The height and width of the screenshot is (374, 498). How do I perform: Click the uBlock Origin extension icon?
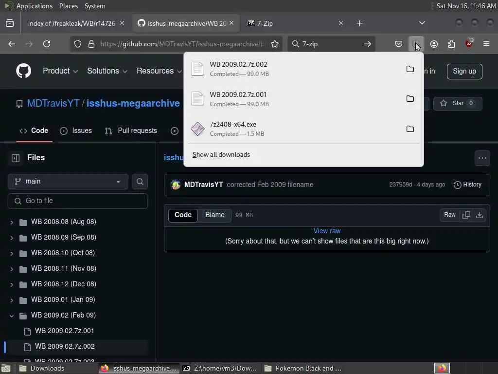[x=469, y=43]
